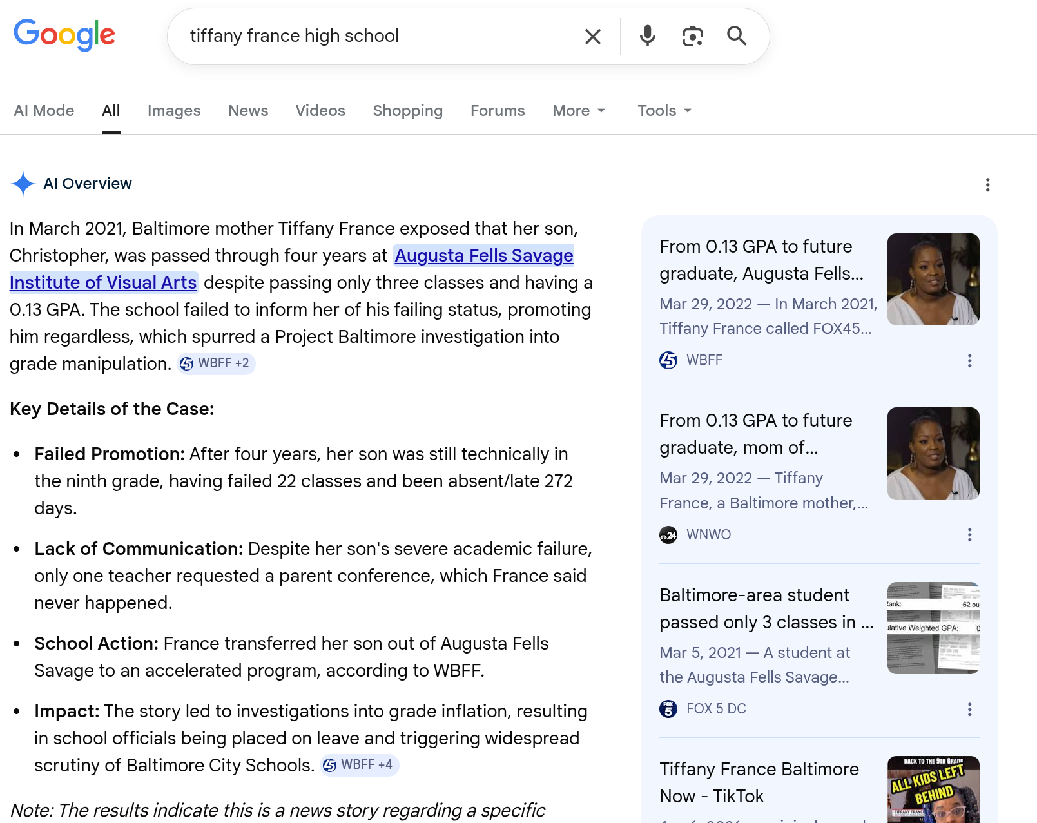The image size is (1037, 823).
Task: Click the WBFF source logo icon
Action: pos(668,360)
